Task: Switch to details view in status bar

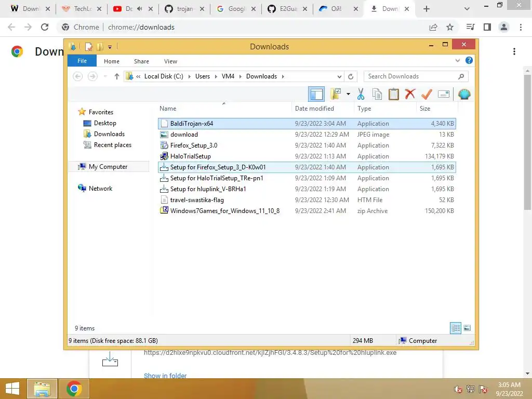Action: pyautogui.click(x=455, y=328)
